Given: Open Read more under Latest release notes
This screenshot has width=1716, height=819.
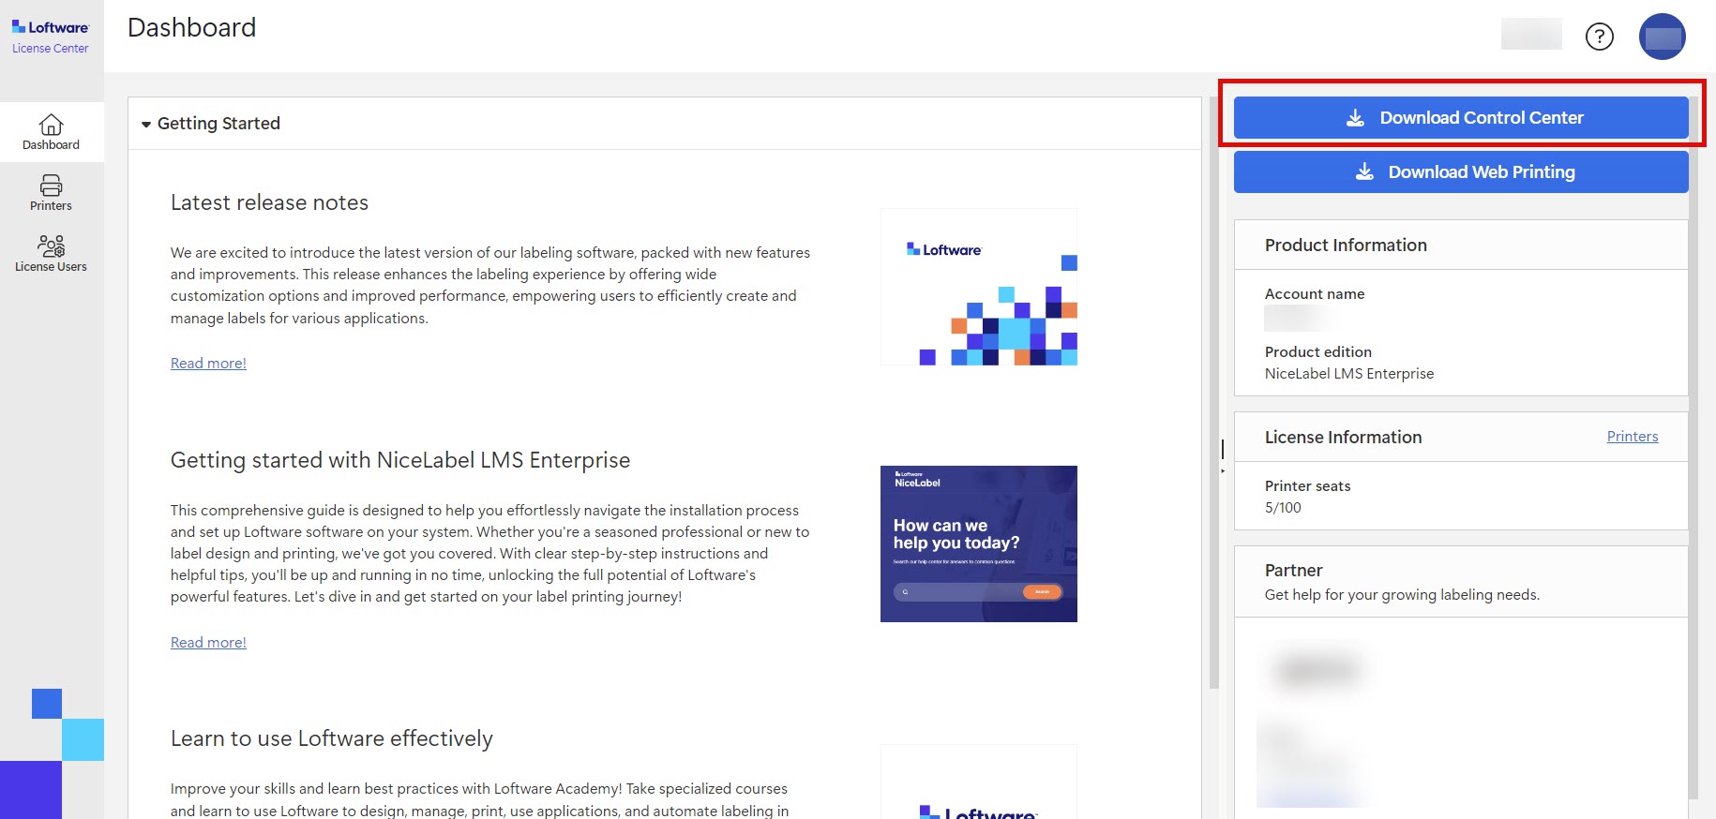Looking at the screenshot, I should point(208,364).
